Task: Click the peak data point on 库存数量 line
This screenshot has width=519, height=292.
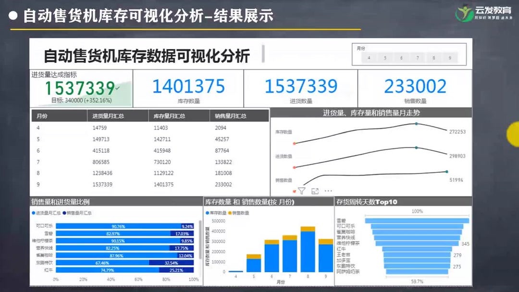Action: (x=415, y=123)
